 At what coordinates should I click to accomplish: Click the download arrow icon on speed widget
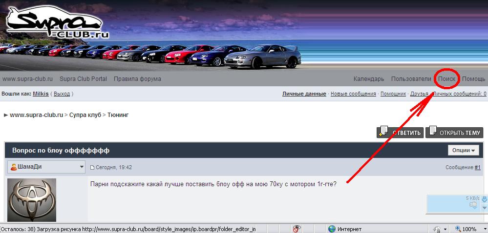coord(485,199)
